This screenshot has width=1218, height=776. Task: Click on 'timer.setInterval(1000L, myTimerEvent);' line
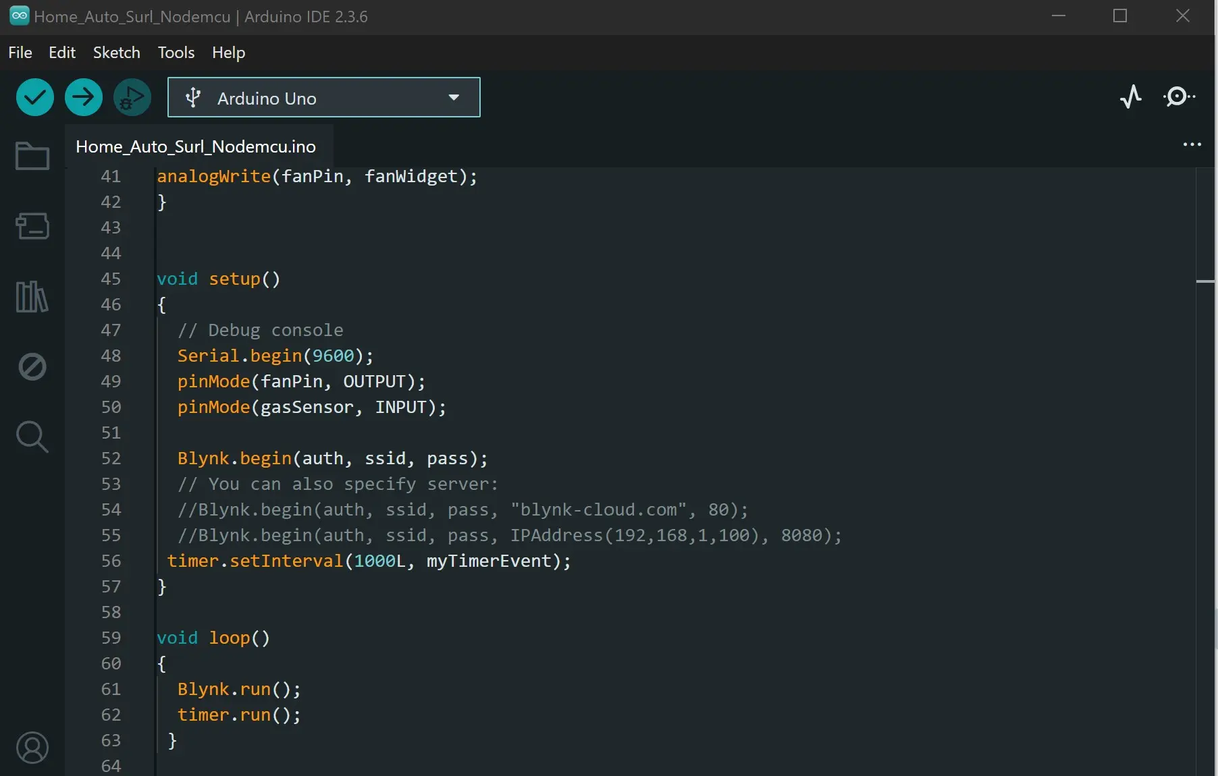pyautogui.click(x=369, y=561)
